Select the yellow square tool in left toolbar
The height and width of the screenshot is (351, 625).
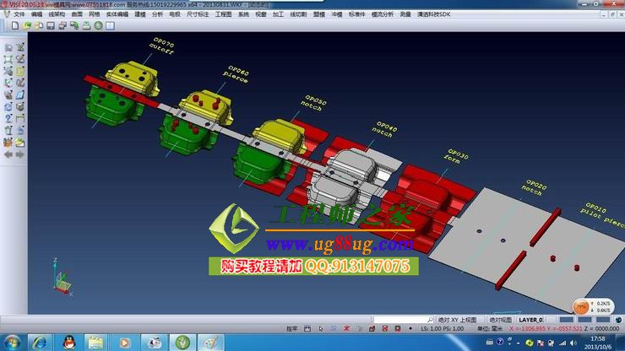coord(20,72)
